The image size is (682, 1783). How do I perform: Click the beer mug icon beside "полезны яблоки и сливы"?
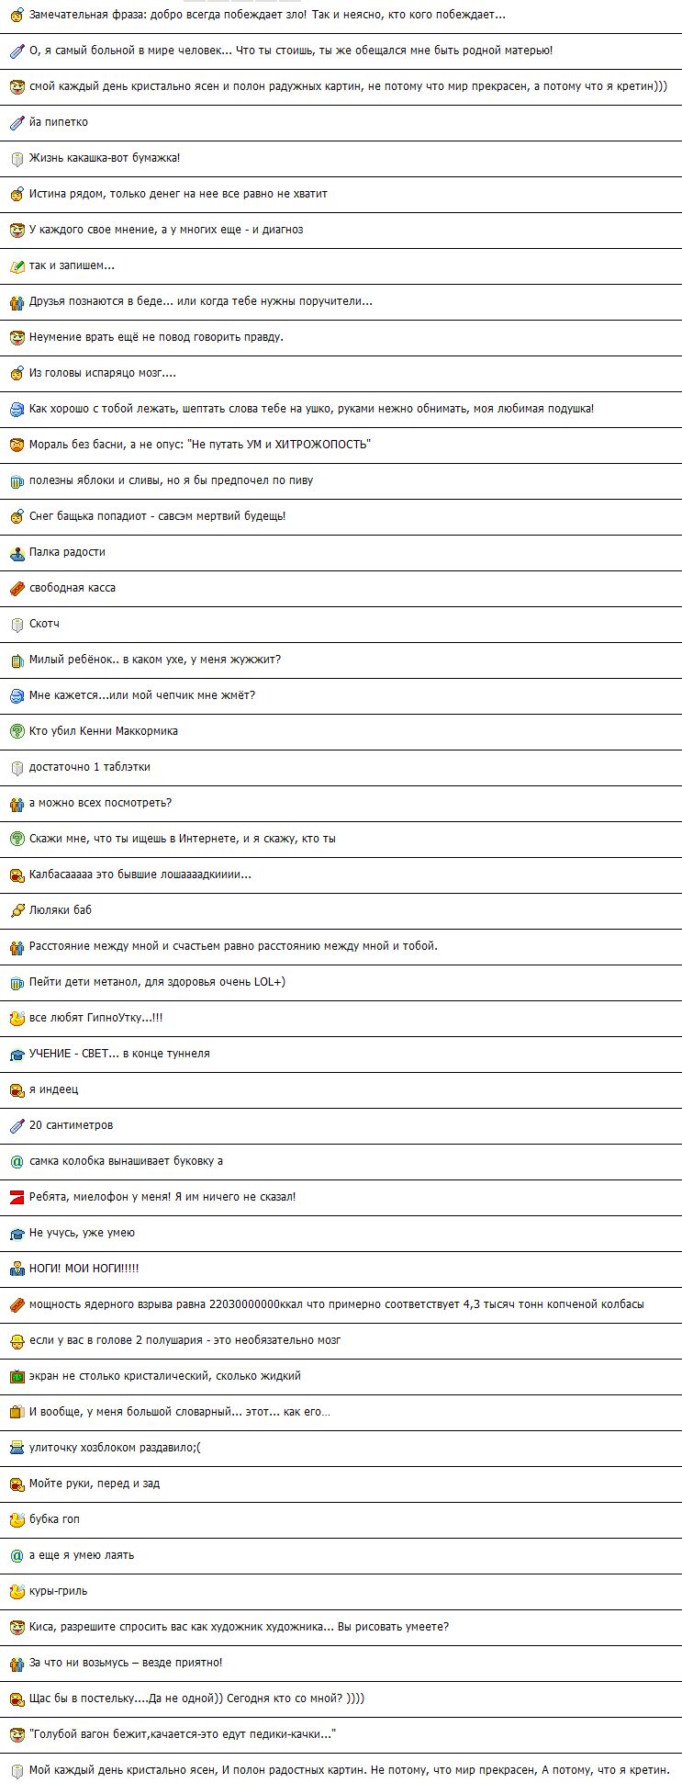[x=17, y=481]
